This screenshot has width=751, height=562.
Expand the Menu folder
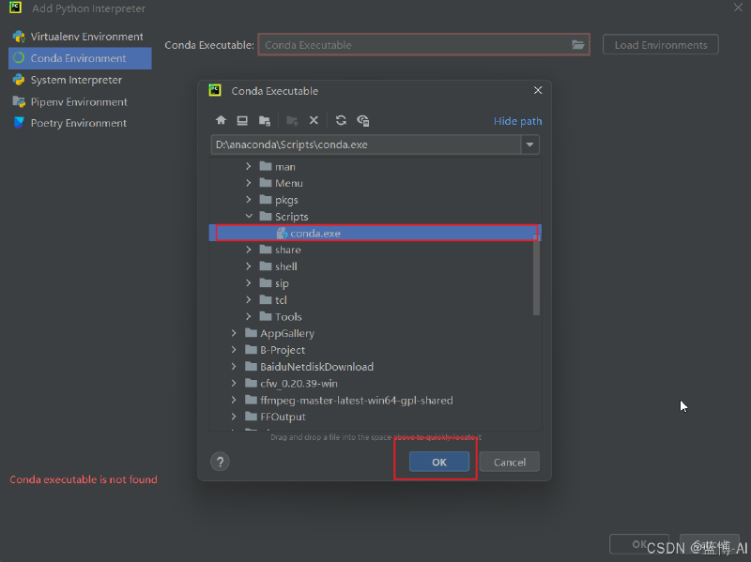tap(248, 183)
